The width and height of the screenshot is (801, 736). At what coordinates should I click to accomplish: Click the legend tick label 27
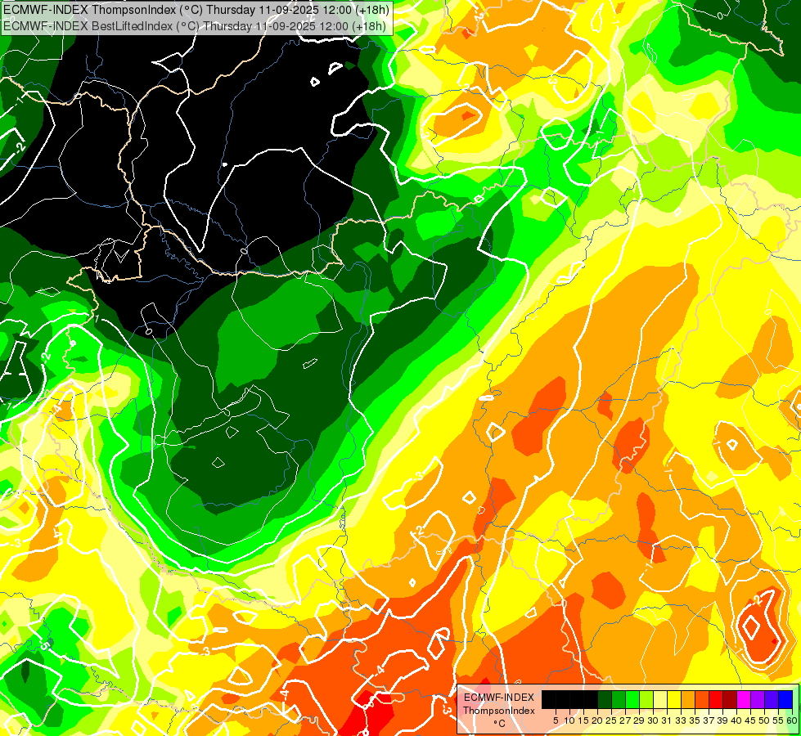[x=625, y=720]
